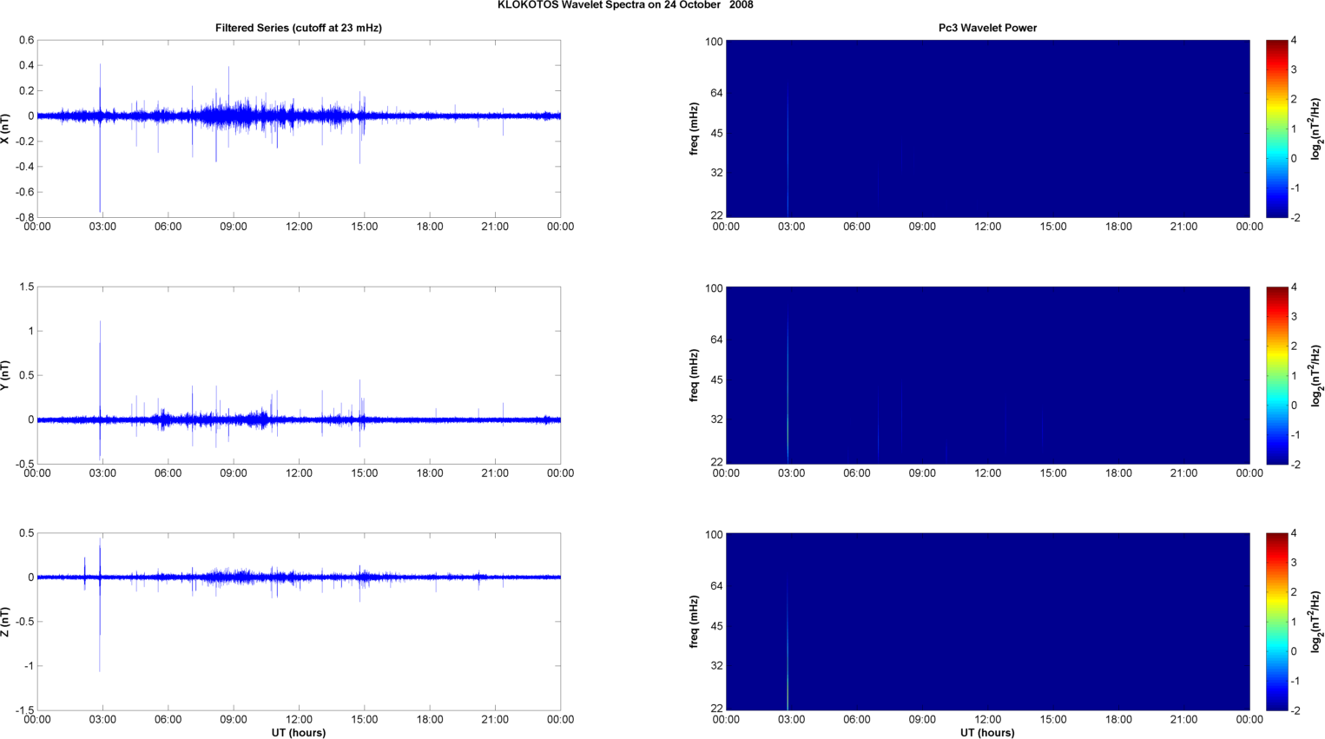Click the top colorbar's log2(nT²/Hz) label
The height and width of the screenshot is (739, 1325).
coord(1316,129)
